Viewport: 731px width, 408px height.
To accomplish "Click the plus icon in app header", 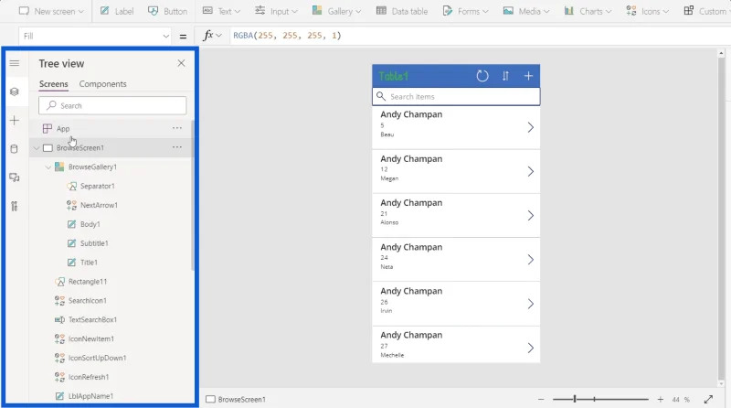I will tap(528, 76).
